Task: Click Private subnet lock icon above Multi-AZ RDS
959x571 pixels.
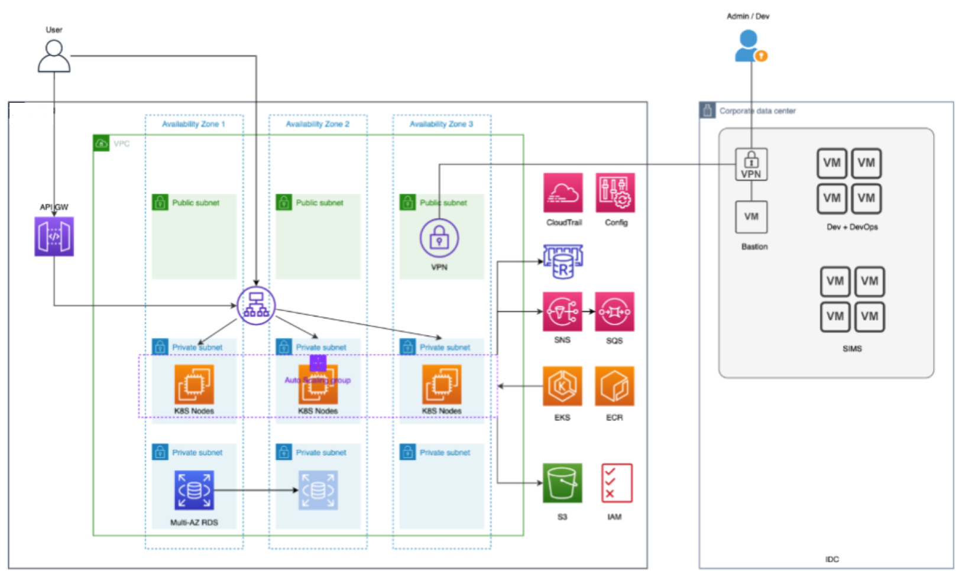Action: tap(160, 452)
